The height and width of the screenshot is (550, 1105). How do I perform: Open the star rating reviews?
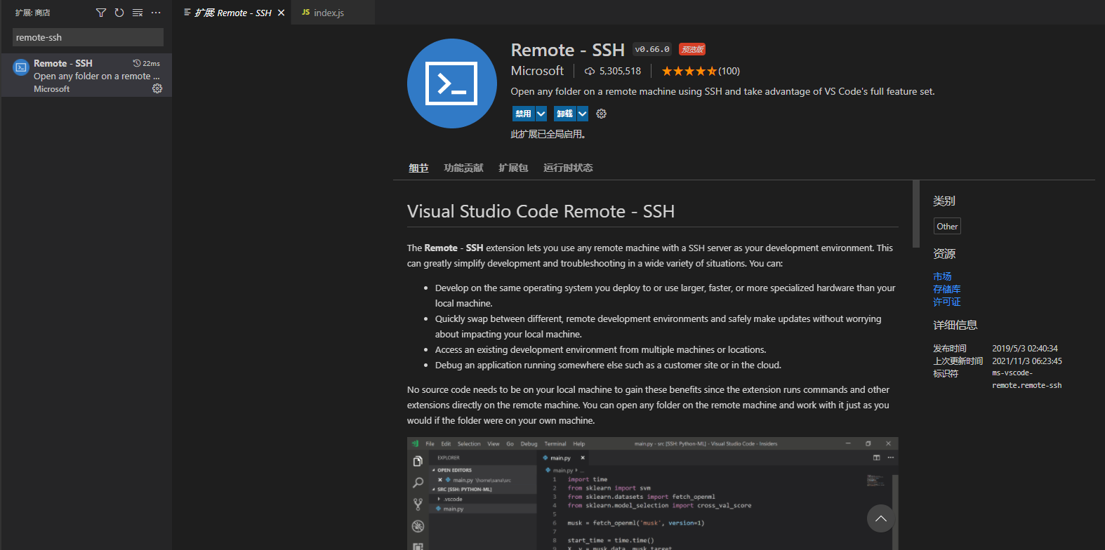pyautogui.click(x=700, y=71)
